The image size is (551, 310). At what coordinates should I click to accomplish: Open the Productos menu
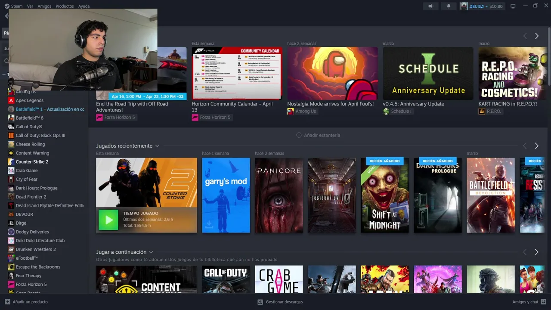click(65, 6)
